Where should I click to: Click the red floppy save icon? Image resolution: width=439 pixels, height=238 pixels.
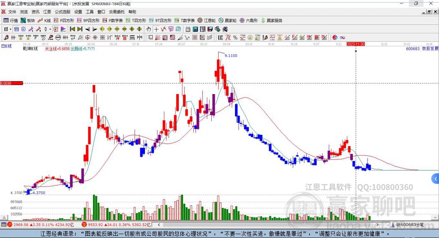tap(210, 29)
